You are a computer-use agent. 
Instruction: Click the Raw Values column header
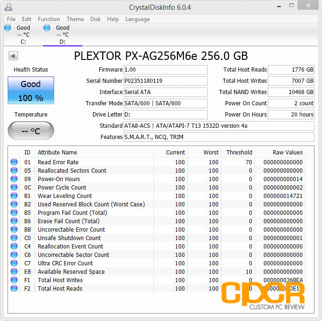280,152
